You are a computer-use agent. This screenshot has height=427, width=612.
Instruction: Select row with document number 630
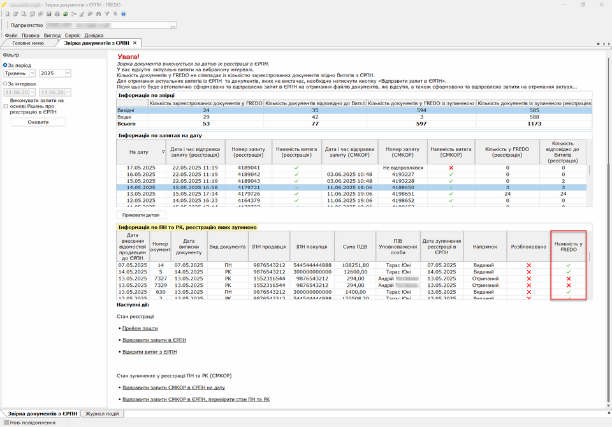click(x=352, y=292)
